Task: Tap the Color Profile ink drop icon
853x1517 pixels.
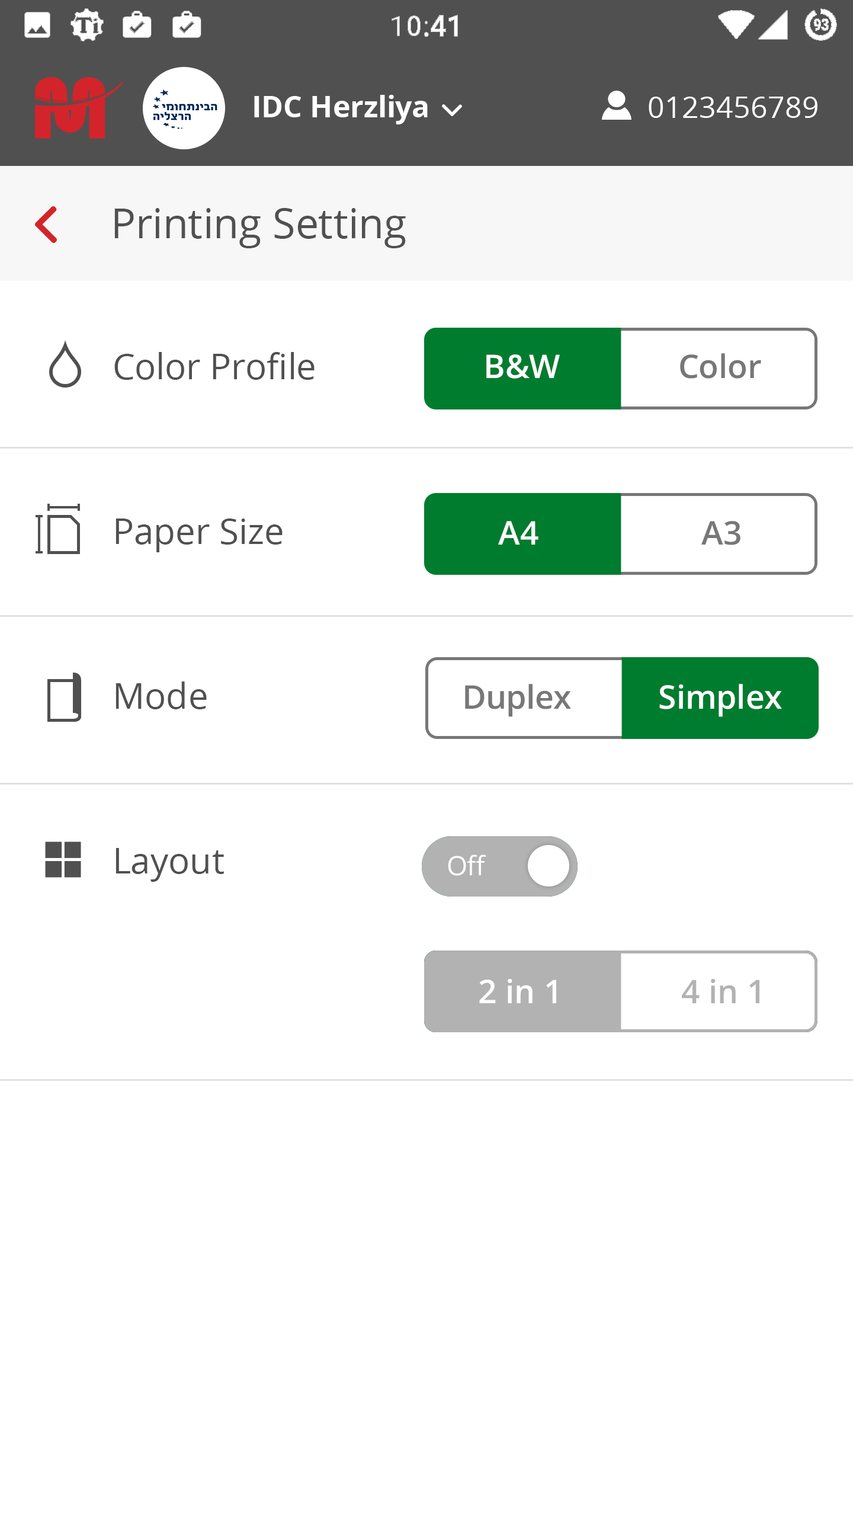Action: 65,364
